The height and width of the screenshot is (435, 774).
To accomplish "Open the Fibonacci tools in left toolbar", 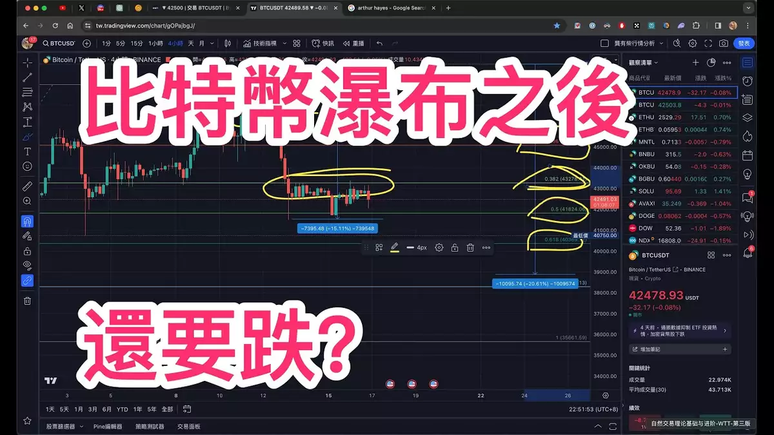I will 27,92.
